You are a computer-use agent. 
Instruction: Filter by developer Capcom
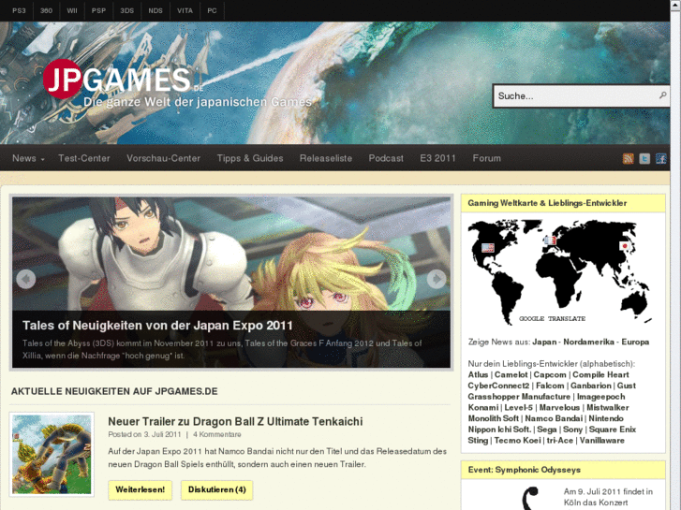tap(550, 374)
